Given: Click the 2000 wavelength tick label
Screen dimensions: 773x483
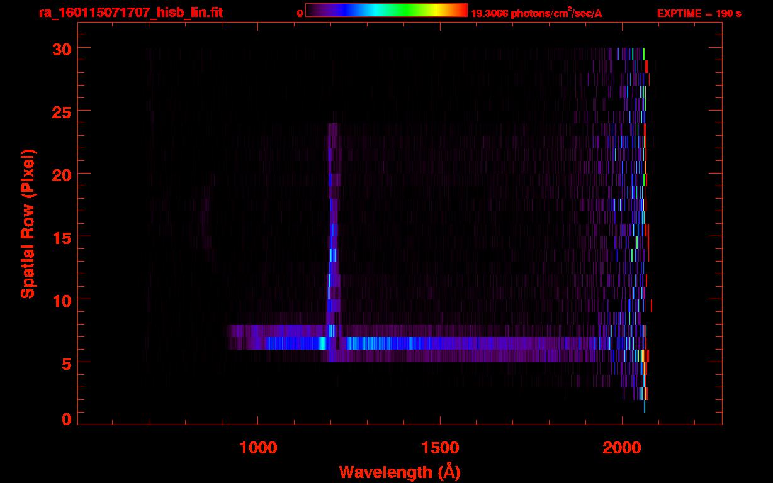Looking at the screenshot, I should [622, 448].
